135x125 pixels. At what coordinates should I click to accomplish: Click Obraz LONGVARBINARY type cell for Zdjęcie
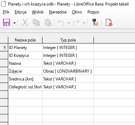(68, 71)
